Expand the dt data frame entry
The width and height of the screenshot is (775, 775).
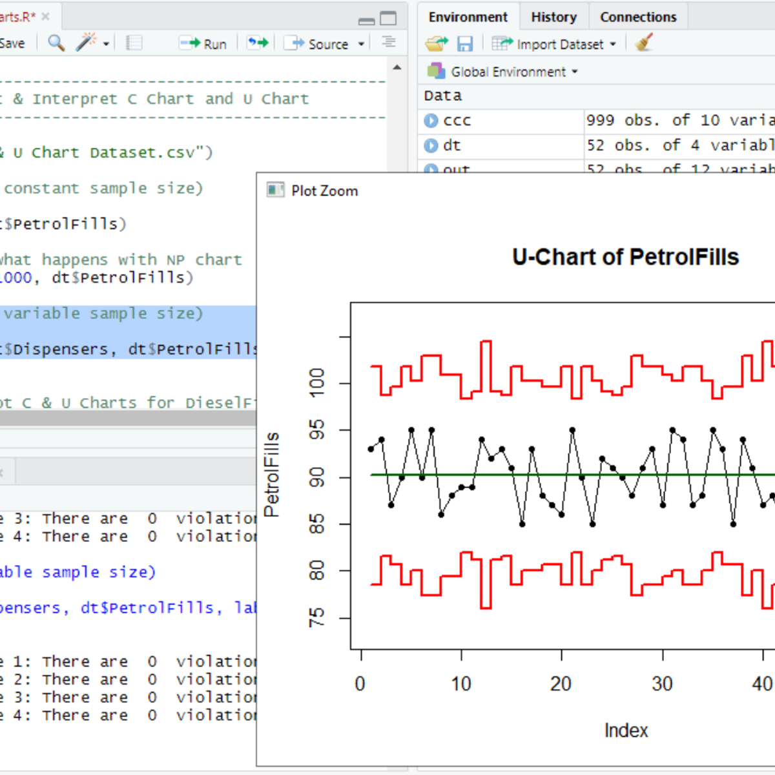(x=431, y=145)
